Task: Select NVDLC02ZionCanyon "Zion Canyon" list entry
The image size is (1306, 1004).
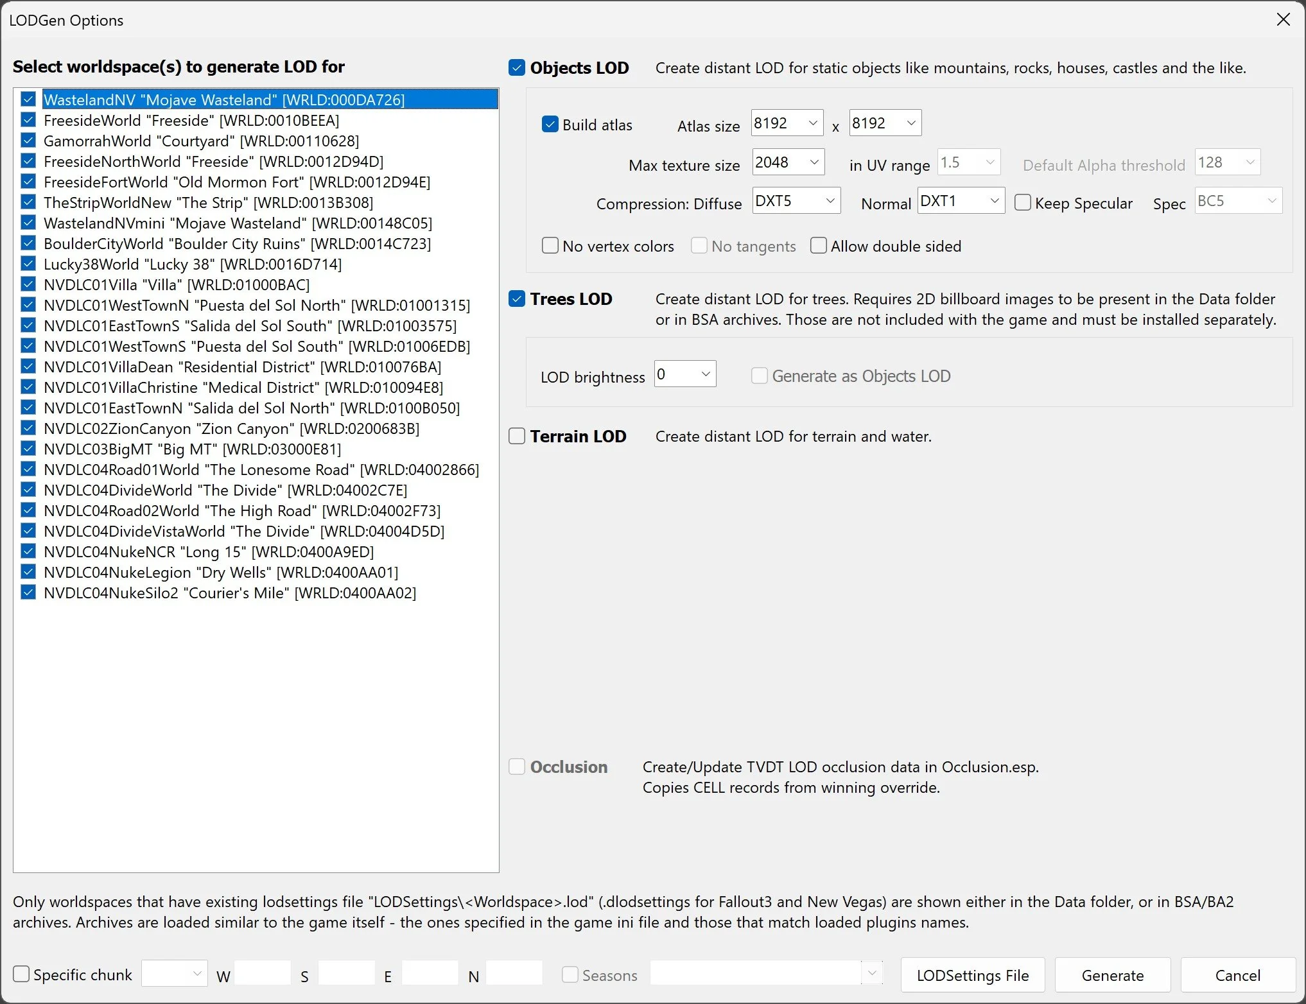Action: tap(231, 428)
